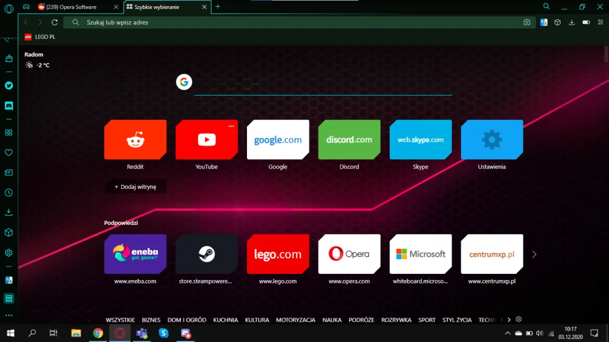The width and height of the screenshot is (609, 342).
Task: Open the Opera main menu logo
Action: (8, 8)
